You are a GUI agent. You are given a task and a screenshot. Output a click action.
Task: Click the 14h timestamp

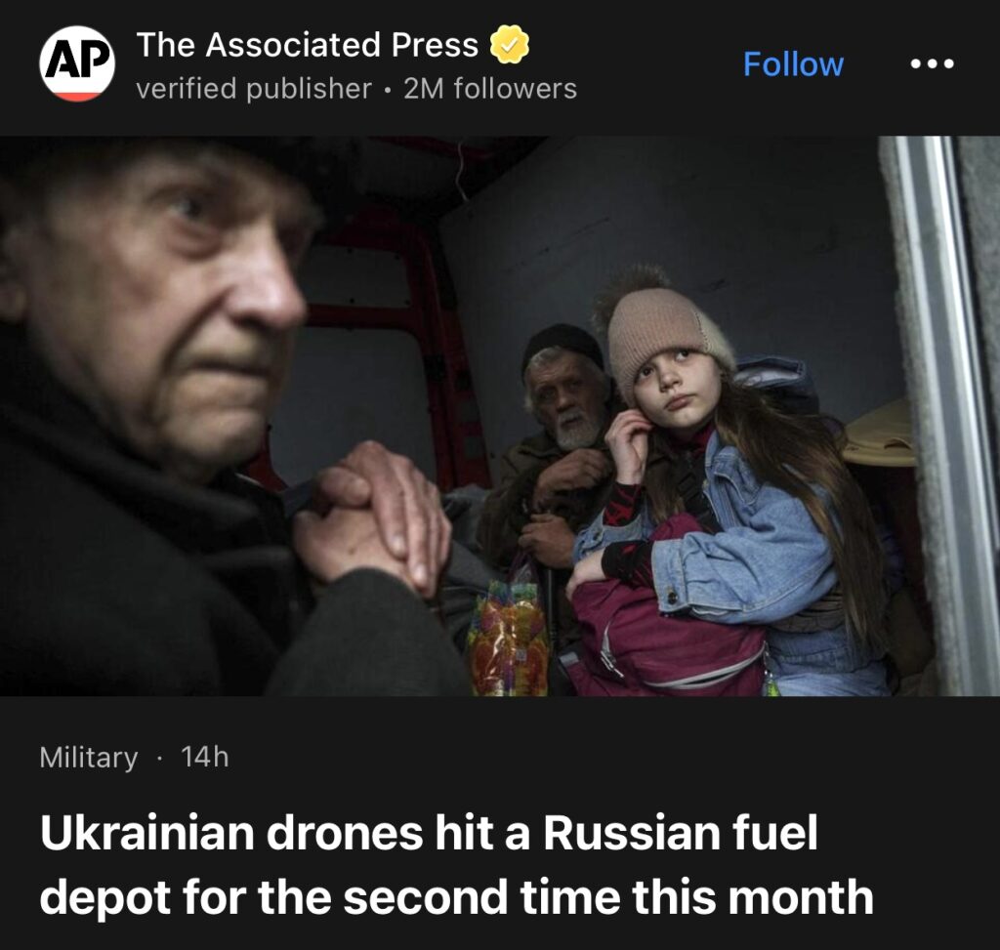[x=205, y=757]
